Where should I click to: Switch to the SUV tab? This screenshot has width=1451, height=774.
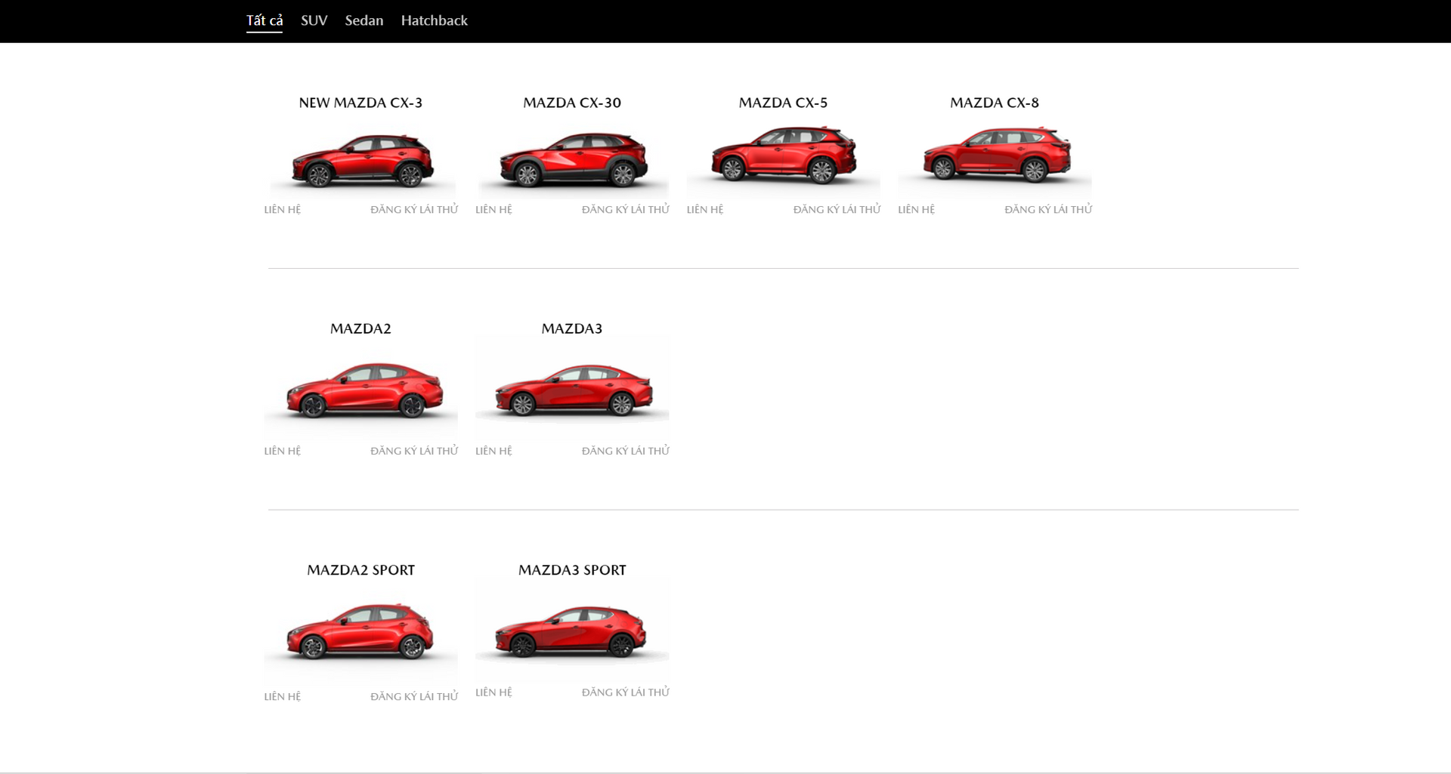tap(313, 20)
